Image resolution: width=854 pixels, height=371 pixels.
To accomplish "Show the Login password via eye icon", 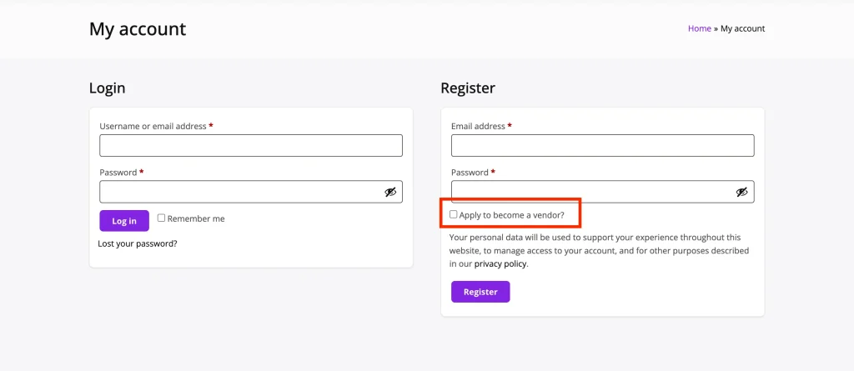I will (390, 192).
